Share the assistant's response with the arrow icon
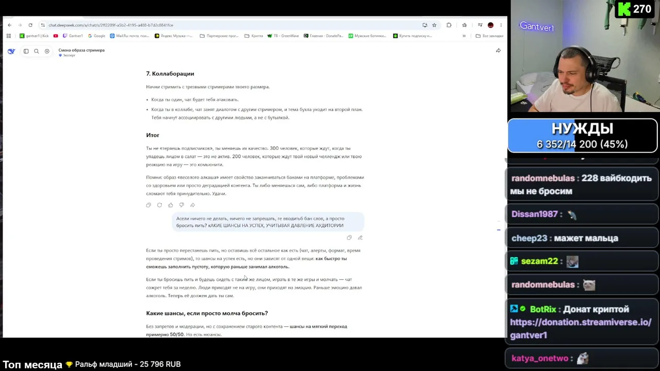Image resolution: width=660 pixels, height=371 pixels. tap(192, 205)
